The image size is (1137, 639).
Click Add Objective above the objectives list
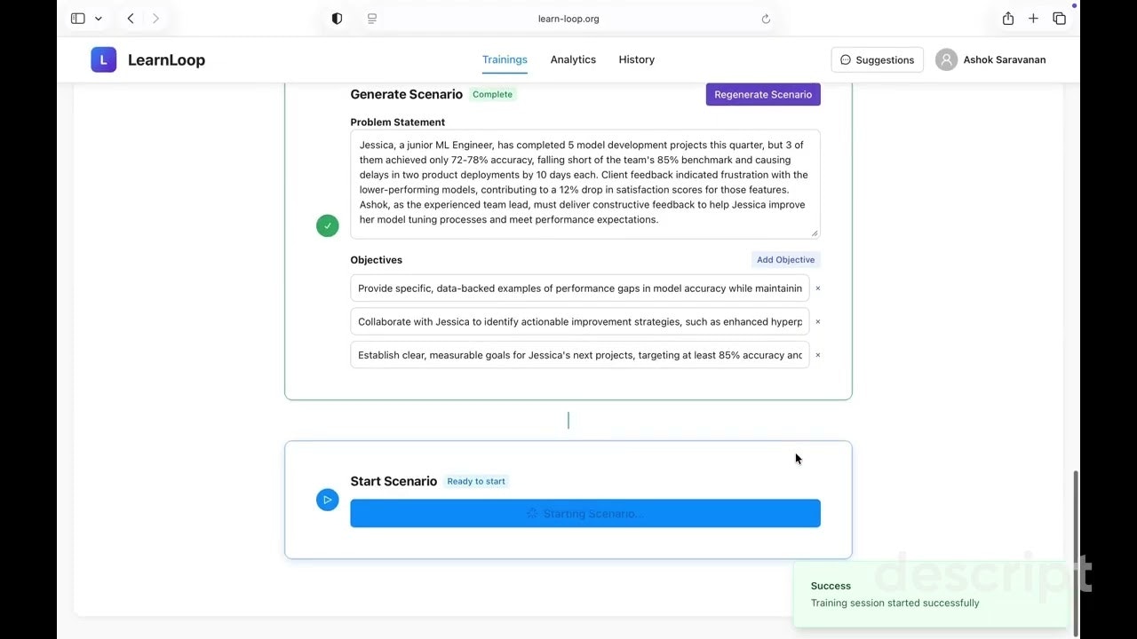[x=785, y=259]
